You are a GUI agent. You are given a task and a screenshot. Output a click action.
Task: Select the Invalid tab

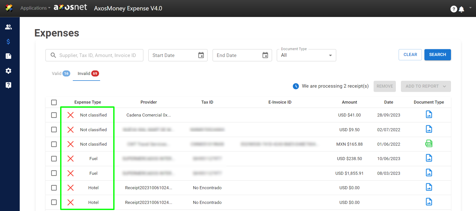(87, 73)
